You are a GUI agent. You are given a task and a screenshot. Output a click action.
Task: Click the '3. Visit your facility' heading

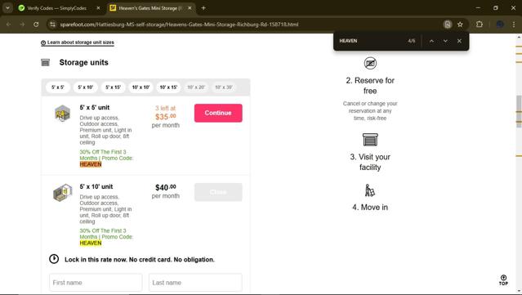click(370, 162)
